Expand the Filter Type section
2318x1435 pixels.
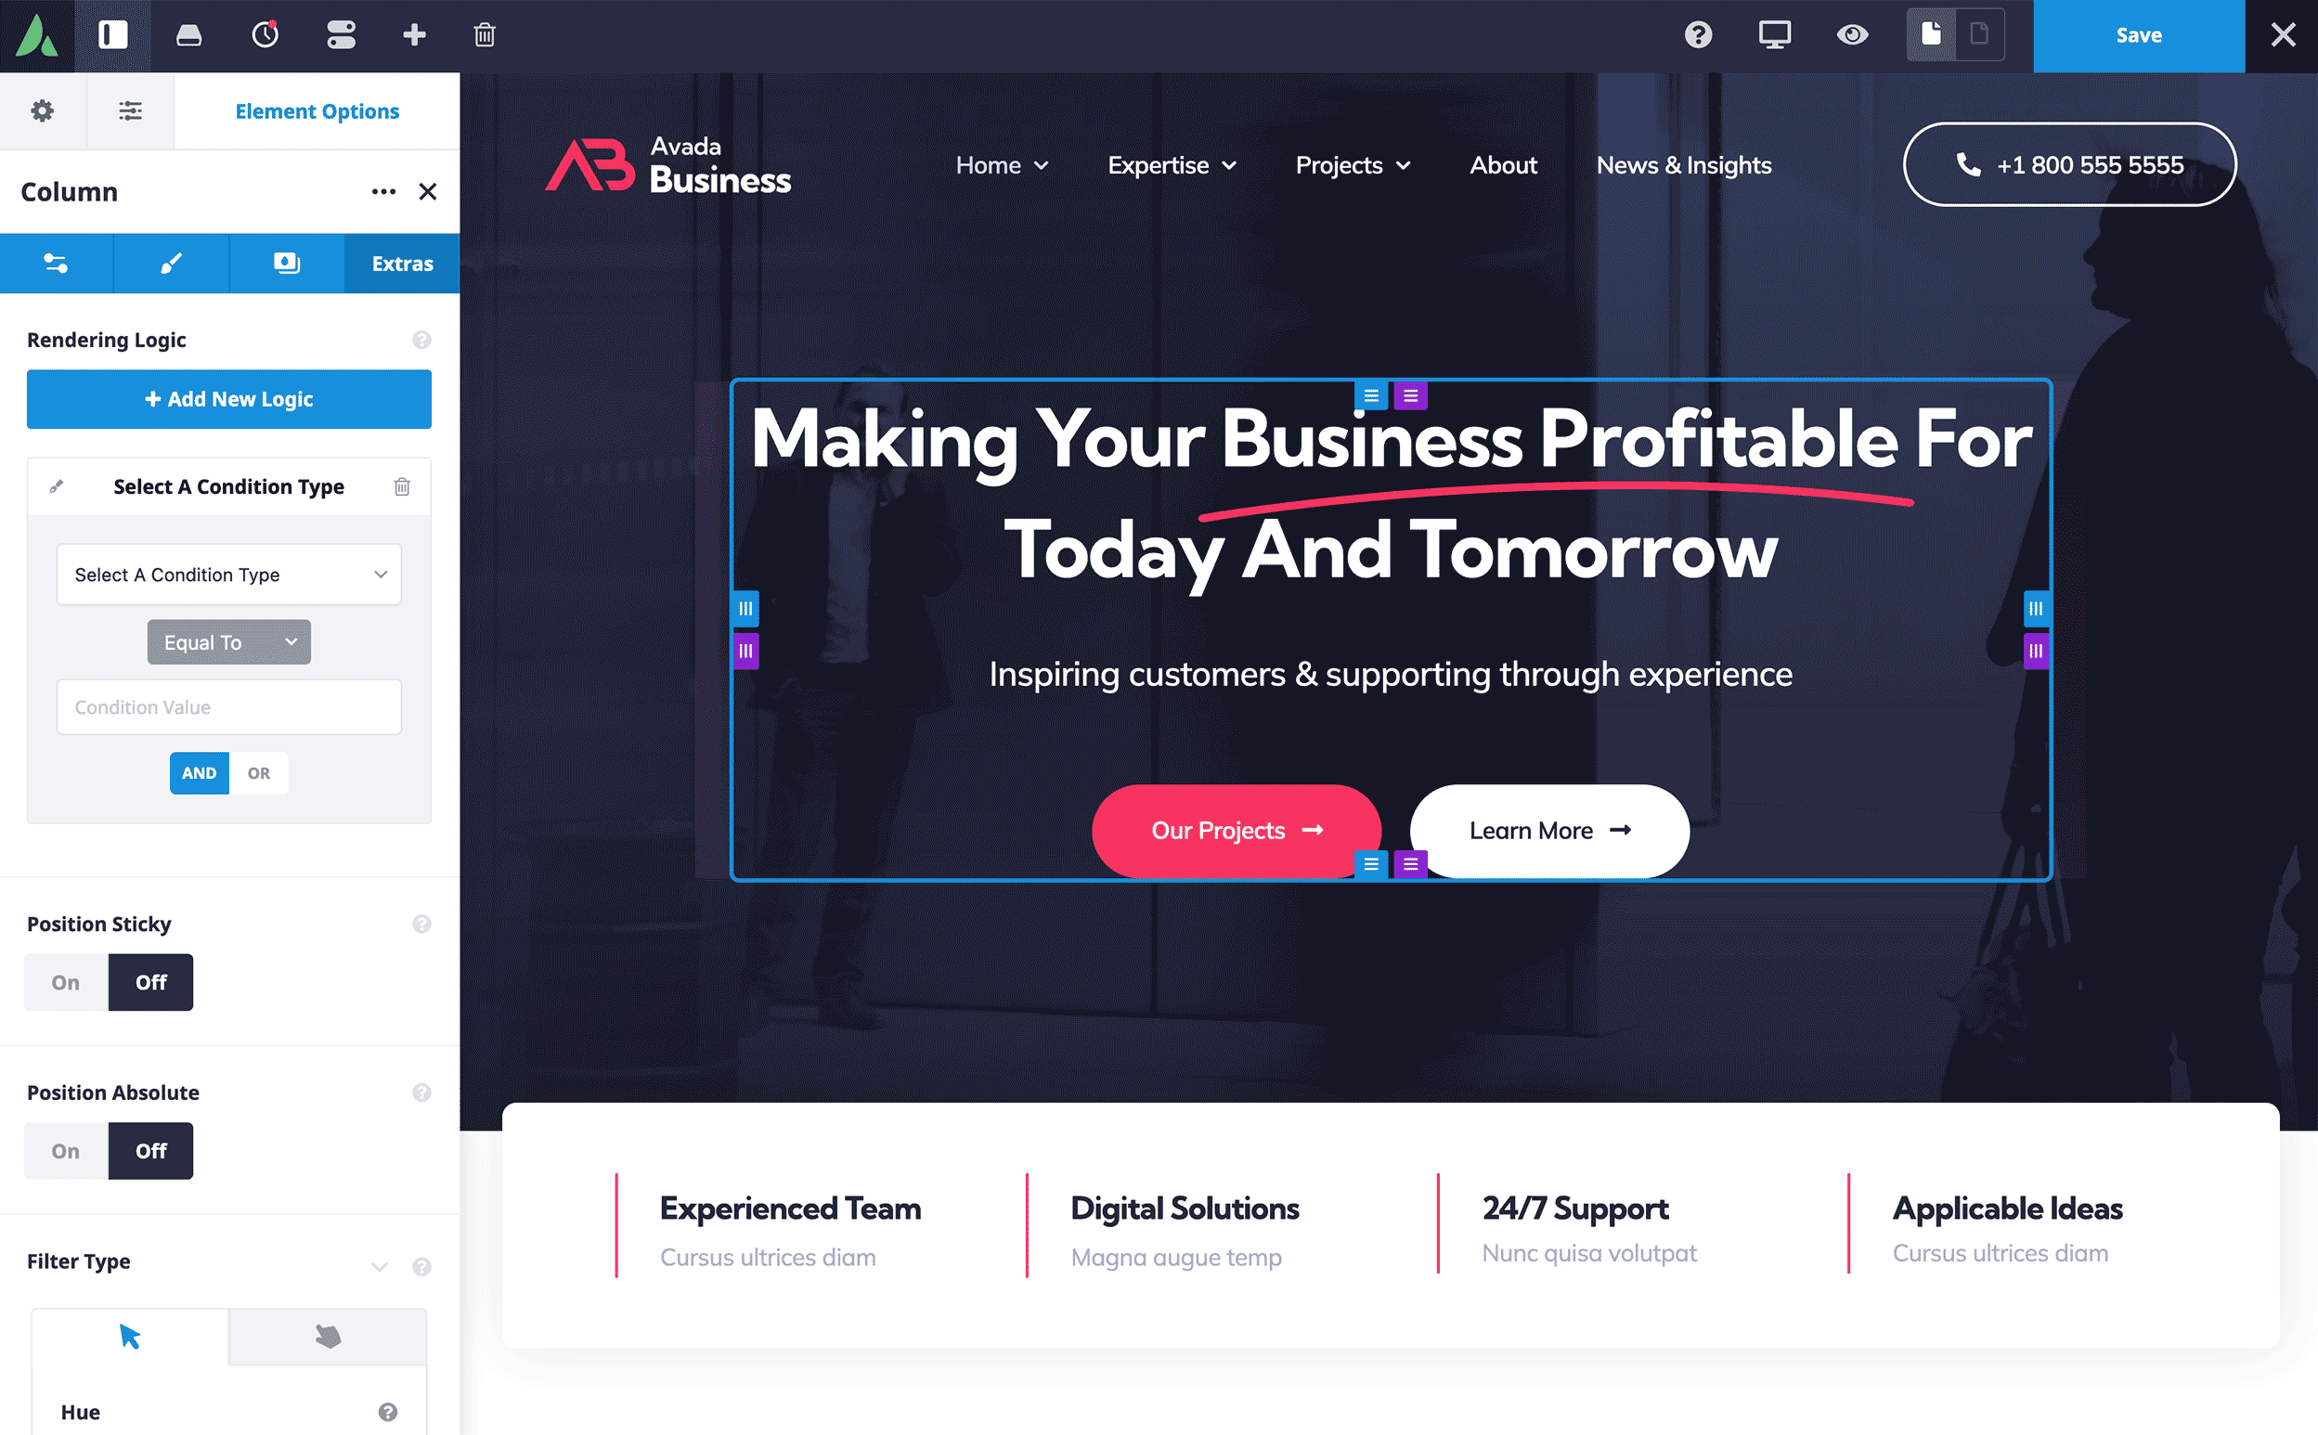click(x=379, y=1263)
